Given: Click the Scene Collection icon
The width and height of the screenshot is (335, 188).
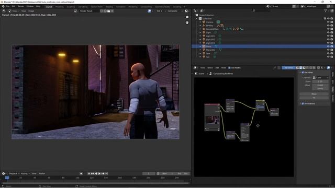Looking at the screenshot, I should coord(197,15).
